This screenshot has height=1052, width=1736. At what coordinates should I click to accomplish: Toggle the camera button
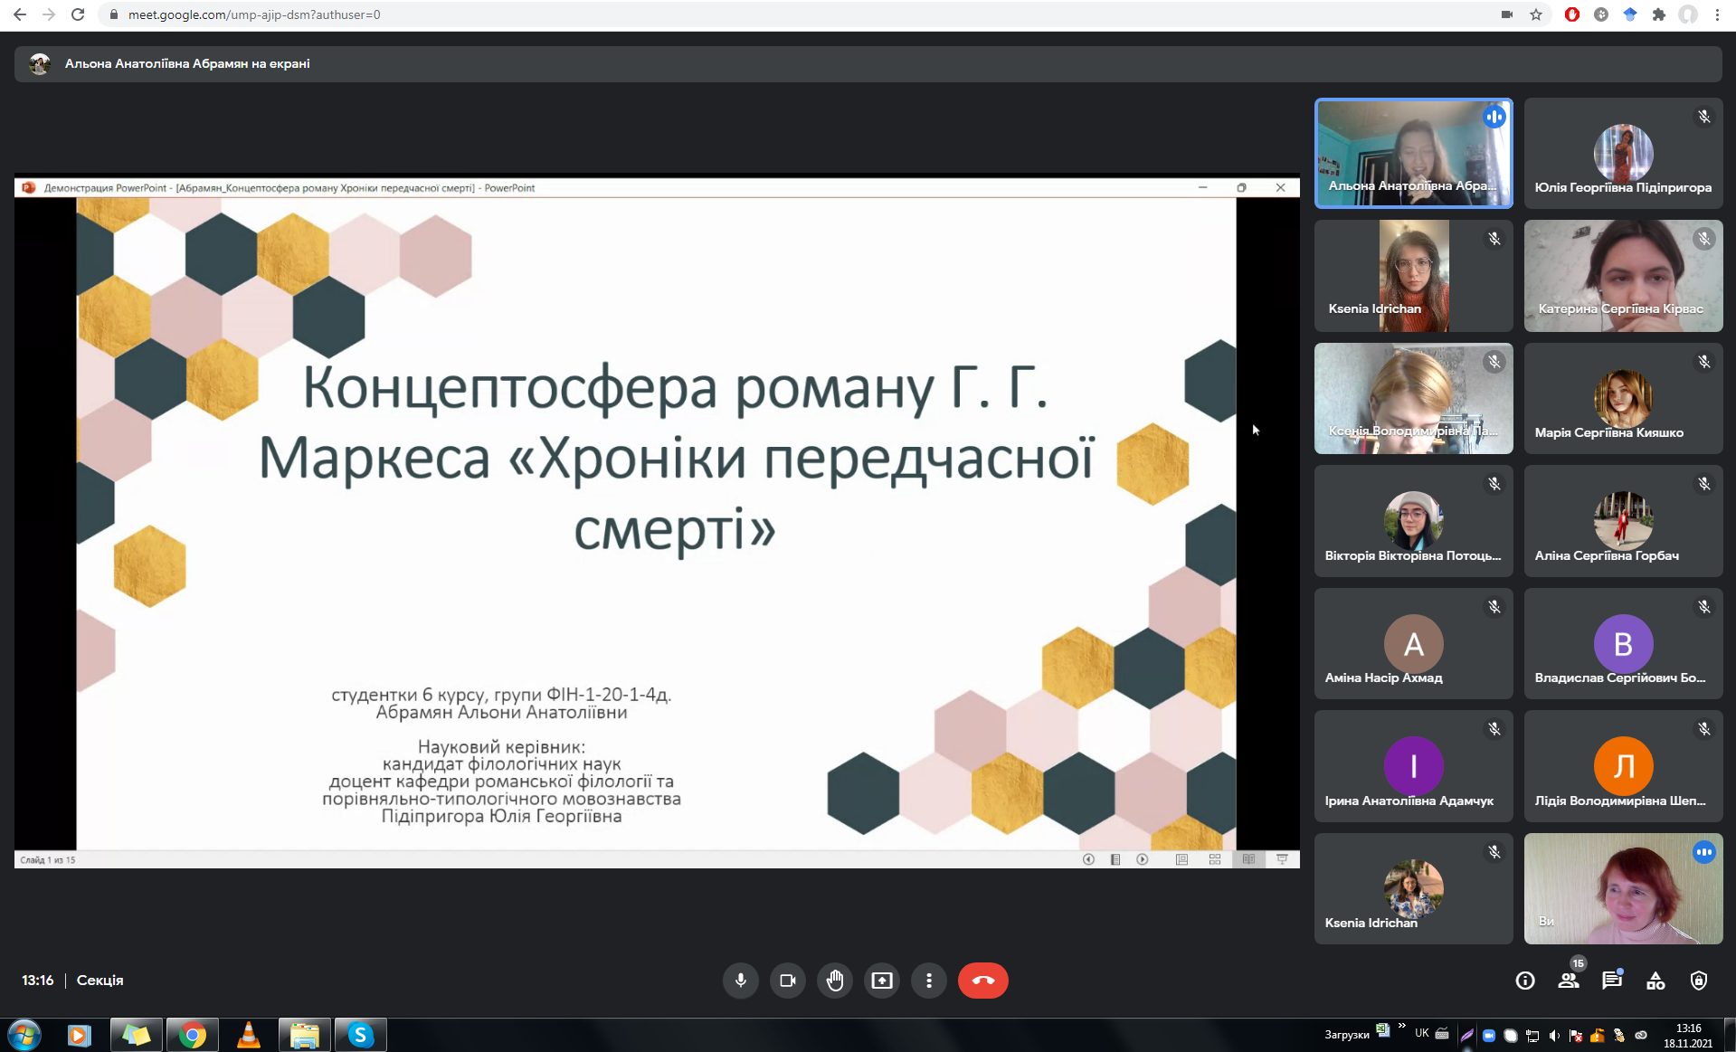pos(787,981)
